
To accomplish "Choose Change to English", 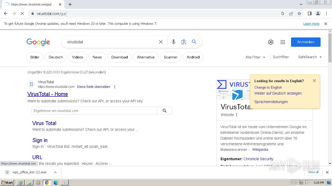I will click(268, 87).
